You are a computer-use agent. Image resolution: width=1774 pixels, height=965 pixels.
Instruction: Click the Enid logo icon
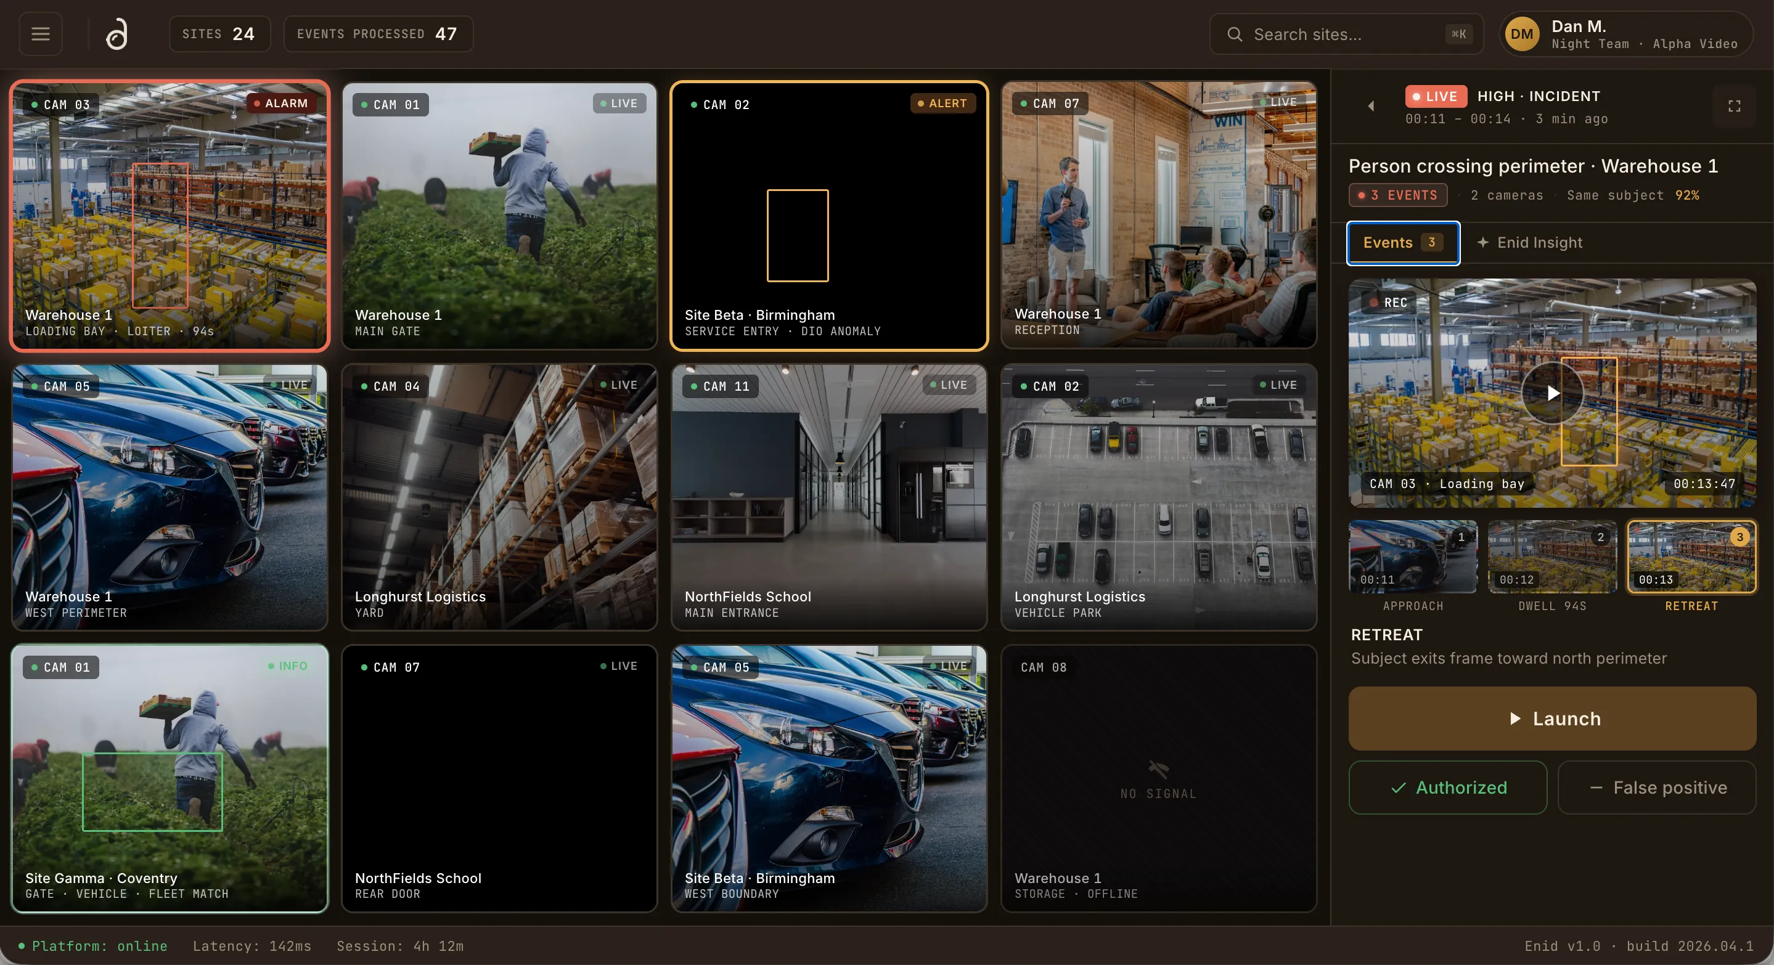[x=117, y=34]
